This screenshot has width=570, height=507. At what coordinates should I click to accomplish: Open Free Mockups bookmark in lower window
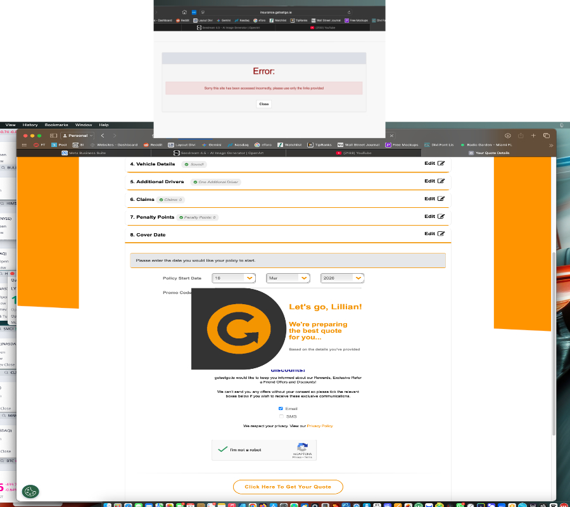(x=402, y=144)
